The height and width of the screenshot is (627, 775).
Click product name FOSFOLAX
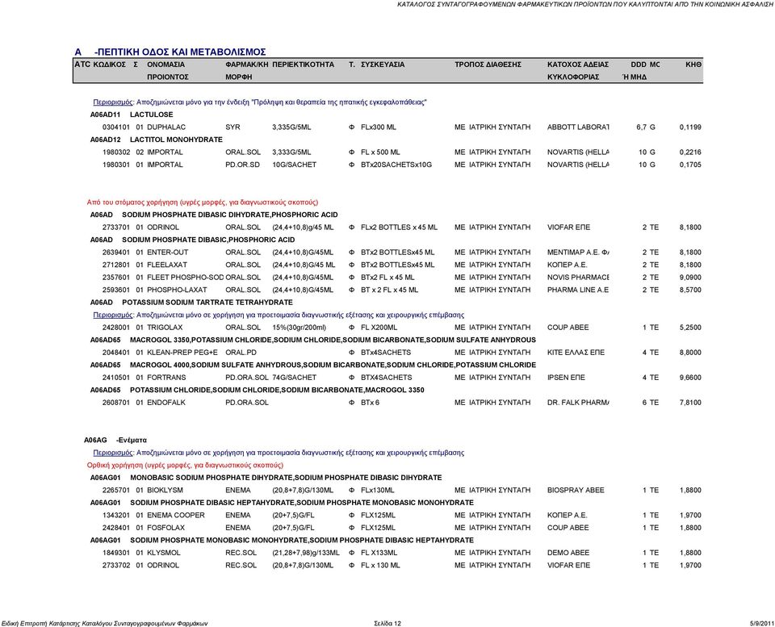(x=165, y=528)
